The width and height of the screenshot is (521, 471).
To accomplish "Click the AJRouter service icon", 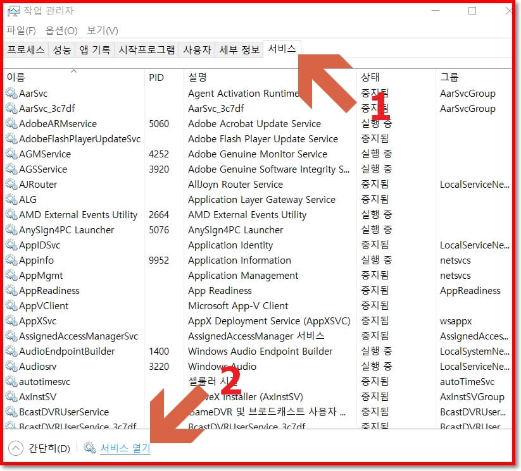I will pyautogui.click(x=11, y=184).
